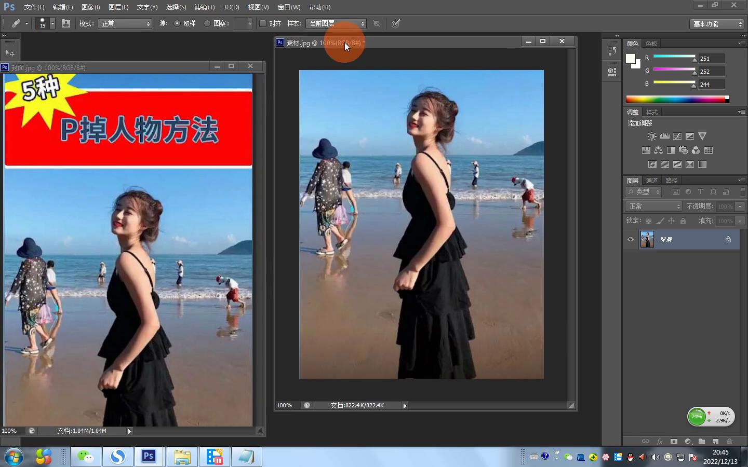Switch to the 通道 channels tab
Image resolution: width=748 pixels, height=467 pixels.
click(x=652, y=181)
